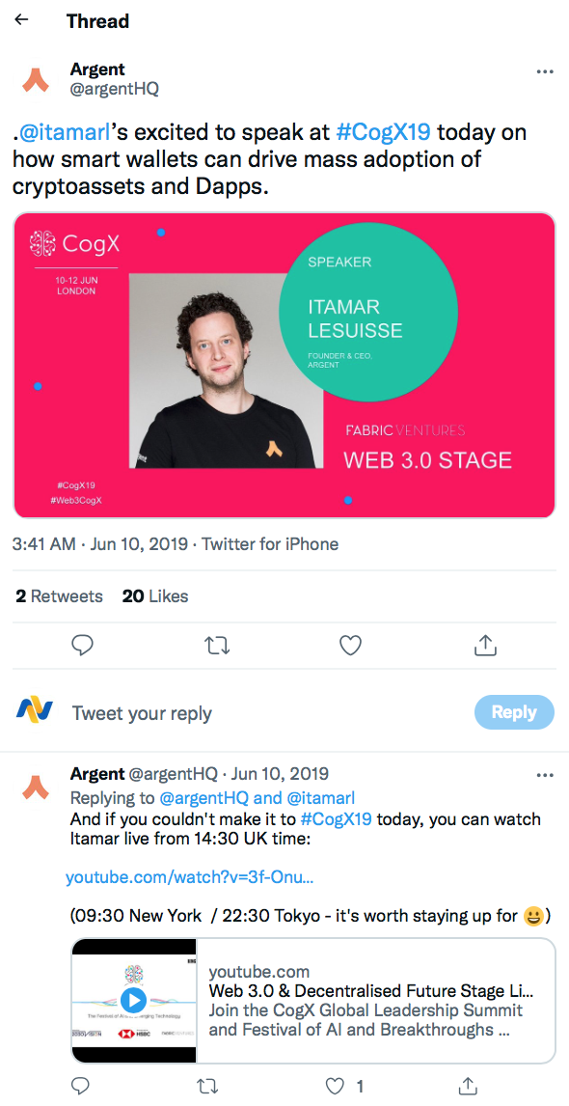The width and height of the screenshot is (569, 1106).
Task: Play the embedded YouTube video thumbnail
Action: tap(135, 1000)
